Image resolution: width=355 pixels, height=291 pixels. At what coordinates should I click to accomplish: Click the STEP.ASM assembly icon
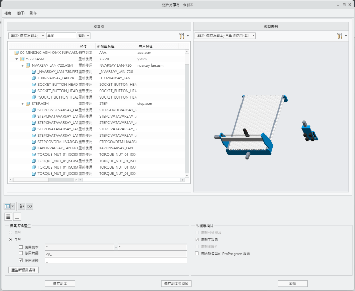(x=28, y=104)
